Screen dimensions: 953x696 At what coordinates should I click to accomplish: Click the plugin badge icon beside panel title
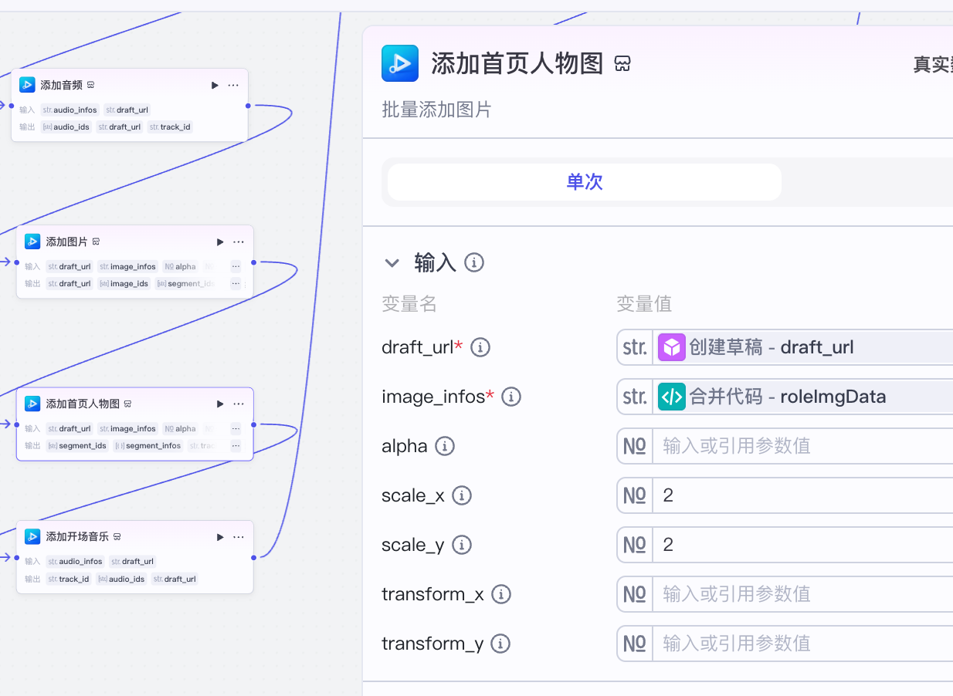(x=622, y=64)
